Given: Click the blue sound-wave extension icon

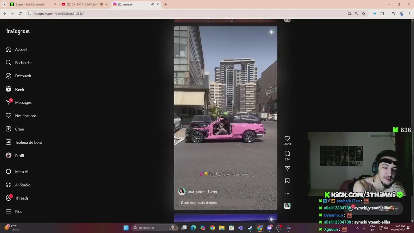Looking at the screenshot, I should (x=374, y=14).
